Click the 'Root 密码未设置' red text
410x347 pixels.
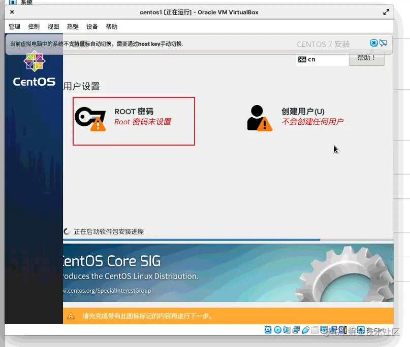(x=143, y=122)
